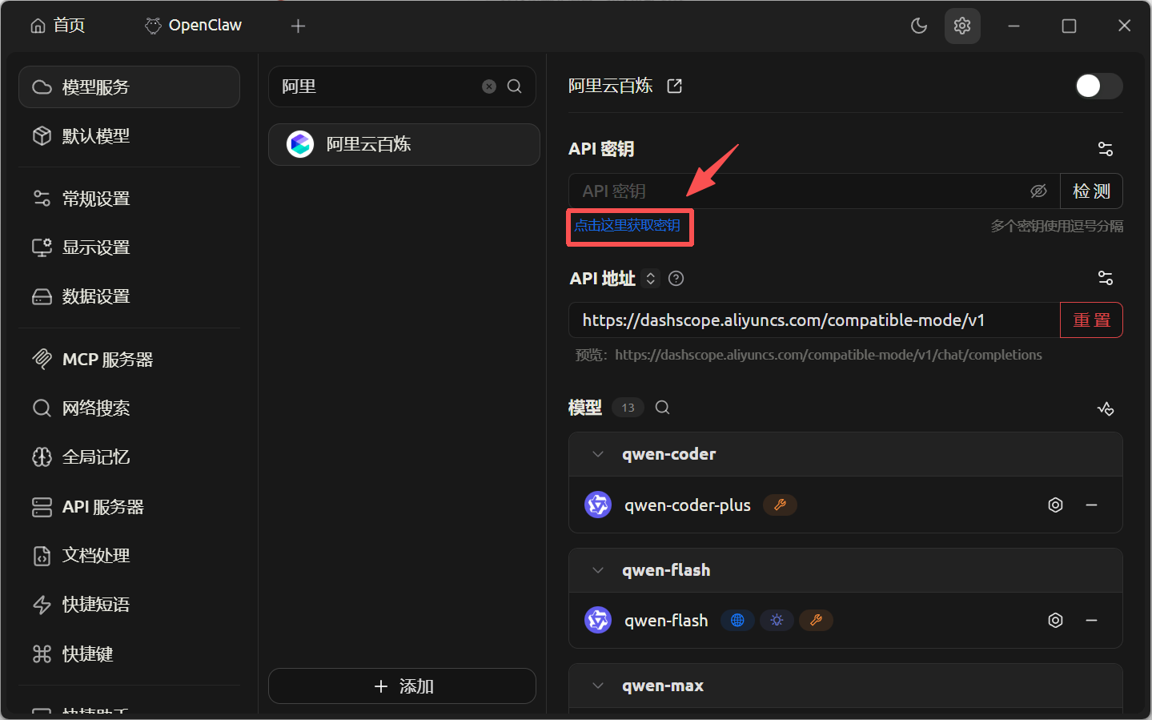Open 阿里云百炼 external website link icon
This screenshot has width=1152, height=720.
coord(675,86)
